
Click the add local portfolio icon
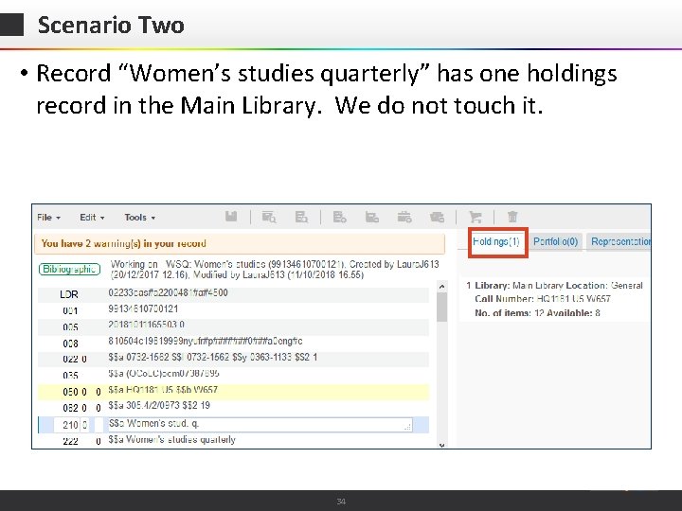(404, 217)
